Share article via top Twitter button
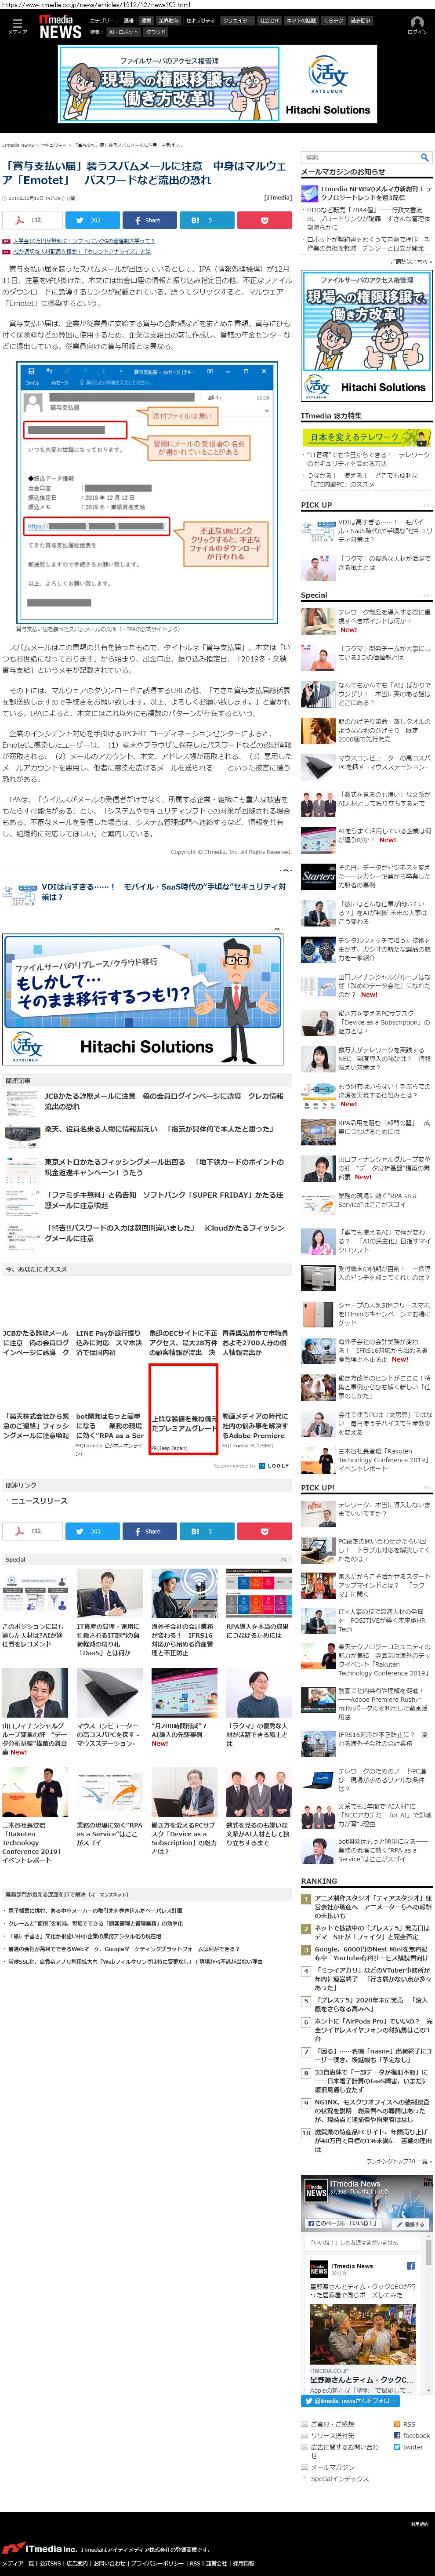Viewport: 435px width, 2576px height. pos(92,220)
